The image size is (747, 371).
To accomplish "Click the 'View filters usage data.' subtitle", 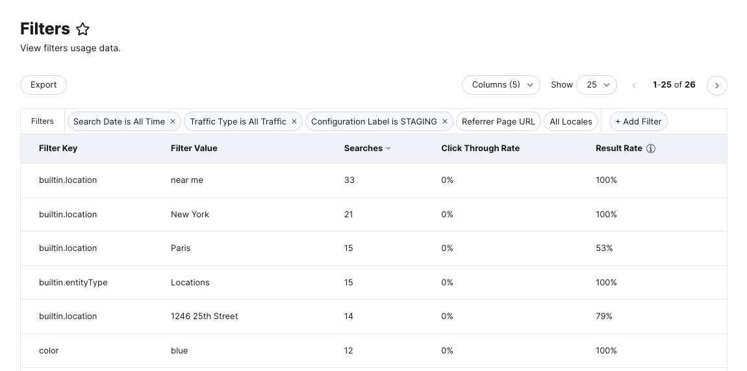I will point(71,48).
